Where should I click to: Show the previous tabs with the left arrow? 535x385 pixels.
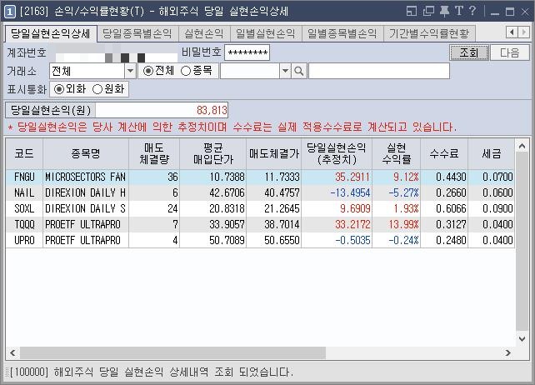click(x=512, y=32)
